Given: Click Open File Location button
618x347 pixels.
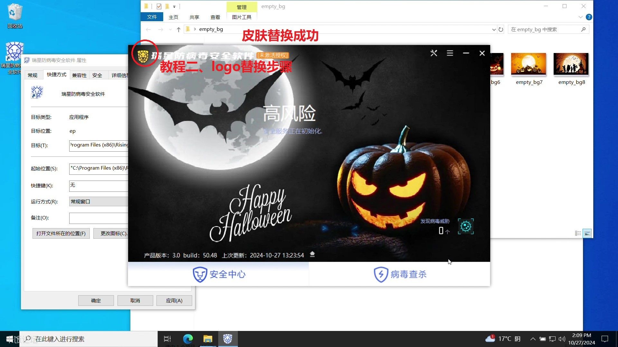Looking at the screenshot, I should click(x=61, y=233).
